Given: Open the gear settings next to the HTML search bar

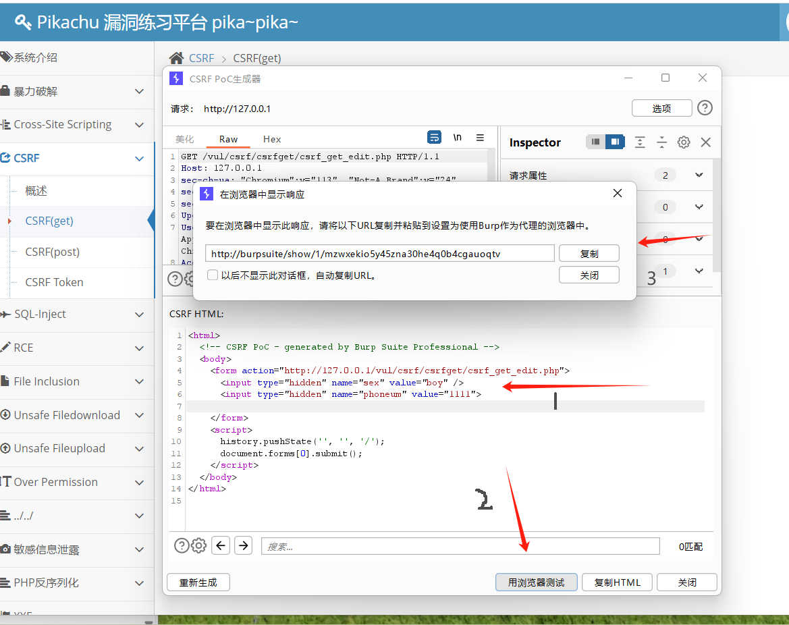Looking at the screenshot, I should coord(199,545).
